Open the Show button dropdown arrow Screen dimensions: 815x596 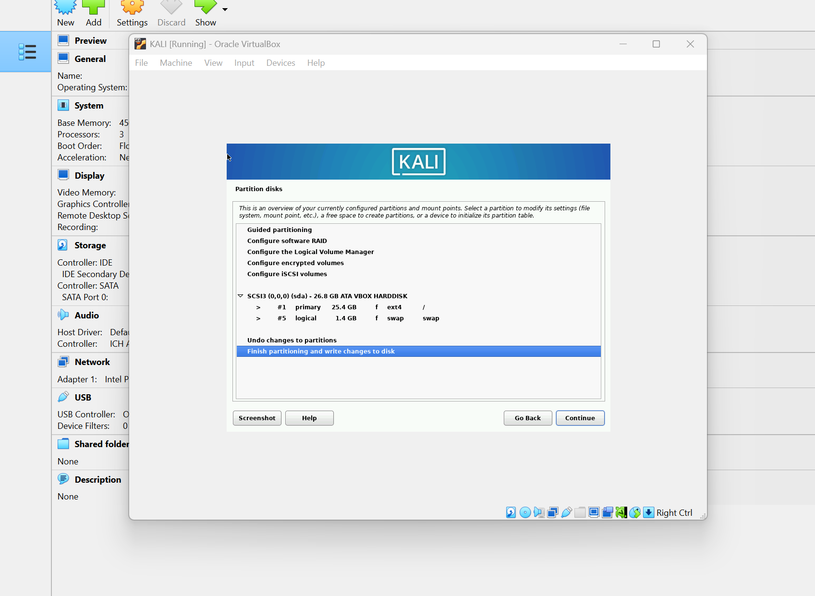tap(225, 9)
